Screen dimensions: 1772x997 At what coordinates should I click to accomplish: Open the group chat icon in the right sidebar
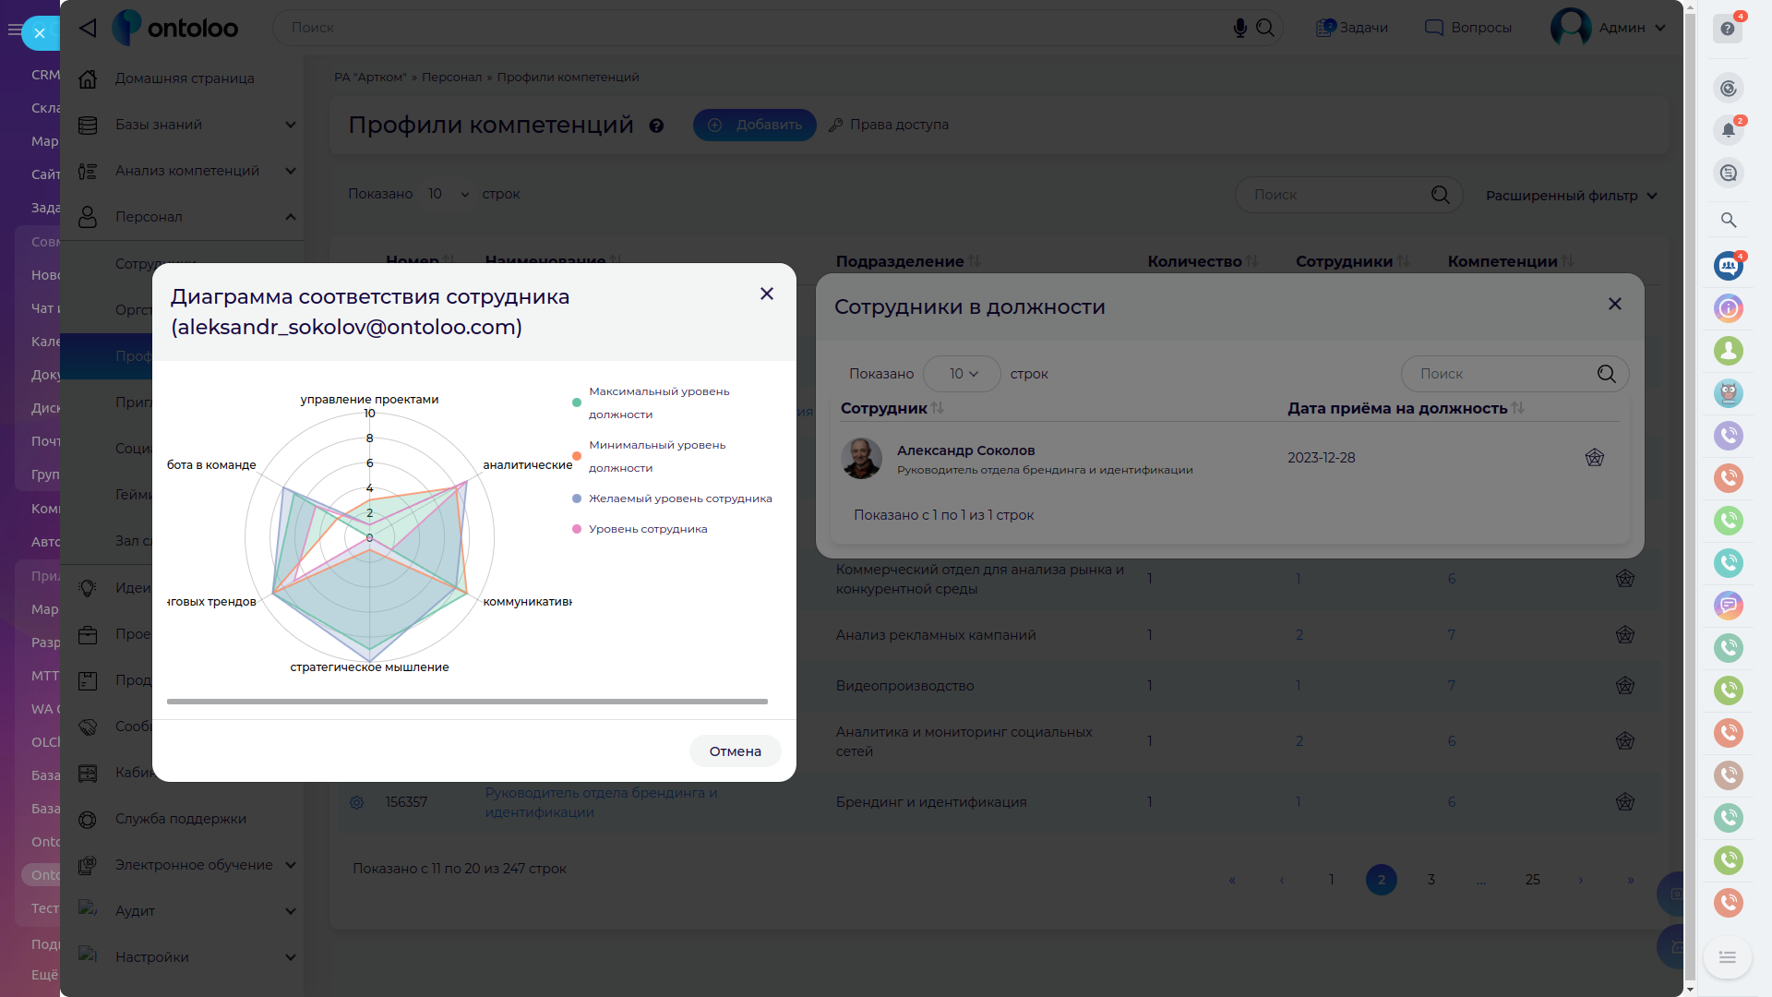(x=1728, y=266)
